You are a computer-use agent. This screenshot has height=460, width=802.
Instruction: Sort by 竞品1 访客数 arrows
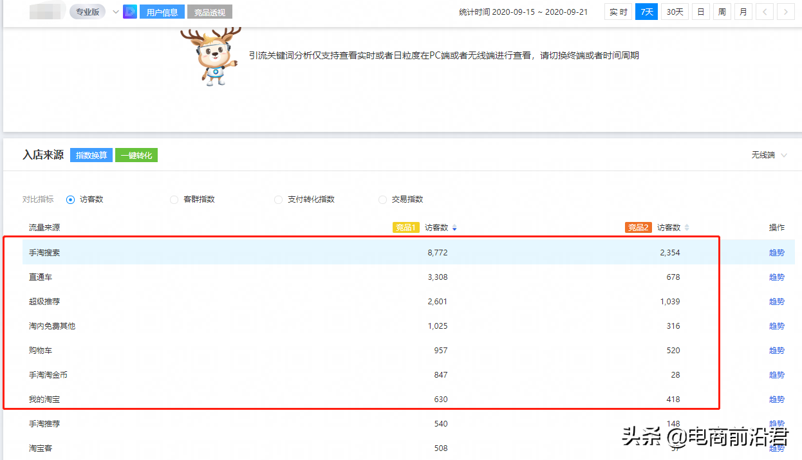coord(454,228)
